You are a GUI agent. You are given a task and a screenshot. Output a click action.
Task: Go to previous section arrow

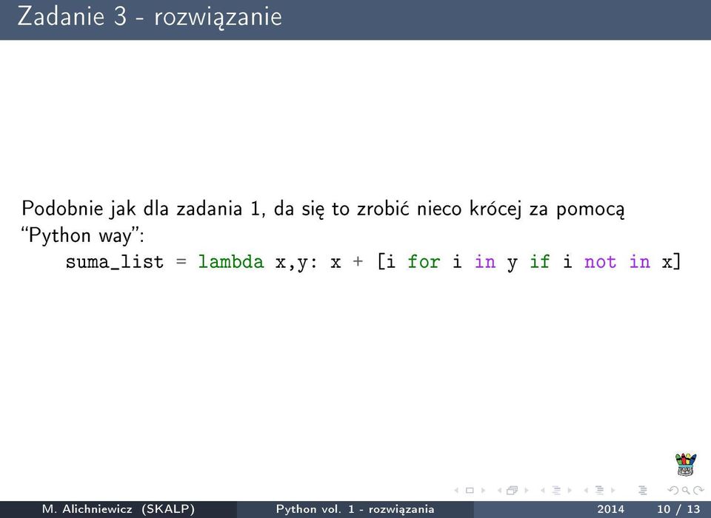point(586,491)
